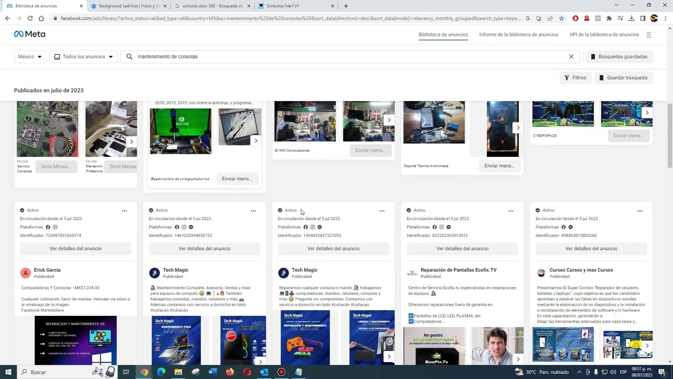
Task: Open a new browser tab
Action: [345, 6]
